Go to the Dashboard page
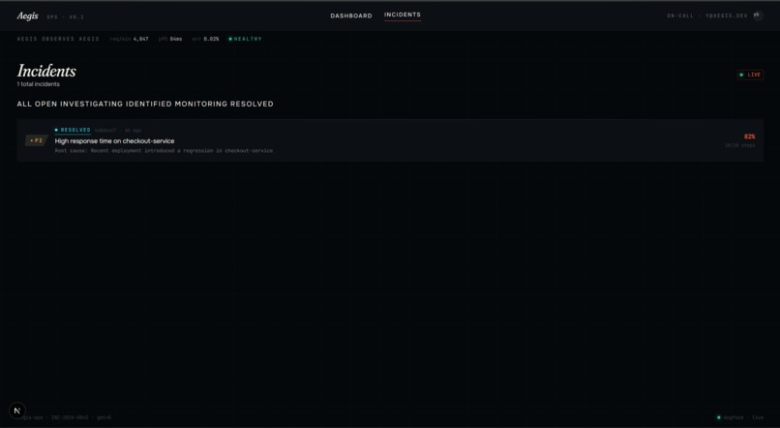The width and height of the screenshot is (780, 428). coord(351,15)
